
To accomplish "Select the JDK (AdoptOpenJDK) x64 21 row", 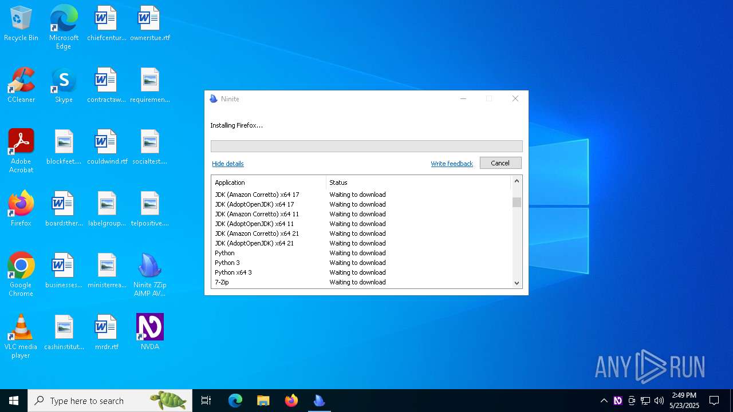I will tap(361, 243).
